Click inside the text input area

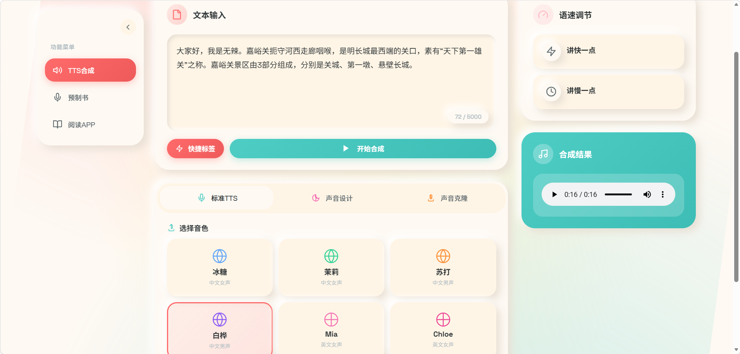coord(332,83)
